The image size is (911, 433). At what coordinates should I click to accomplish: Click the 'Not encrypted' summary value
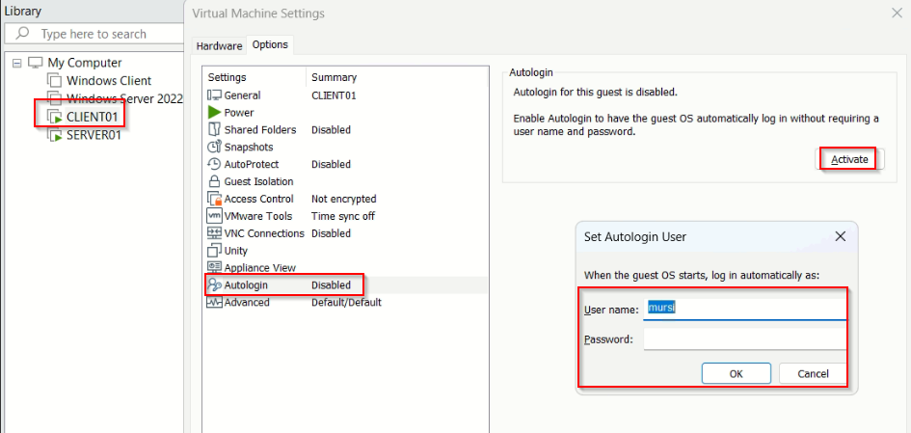[x=344, y=199]
